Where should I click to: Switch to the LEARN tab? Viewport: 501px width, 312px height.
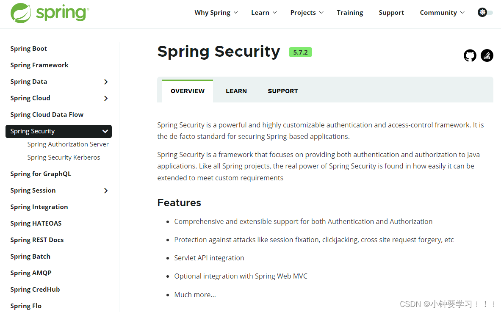point(236,91)
